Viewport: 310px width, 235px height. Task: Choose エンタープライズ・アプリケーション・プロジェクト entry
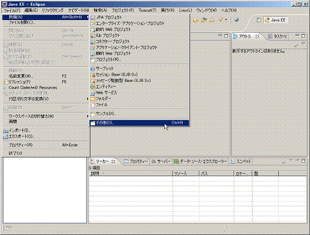point(140,23)
